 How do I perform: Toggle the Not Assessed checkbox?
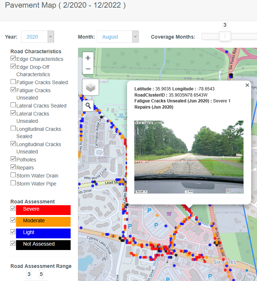tap(13, 243)
